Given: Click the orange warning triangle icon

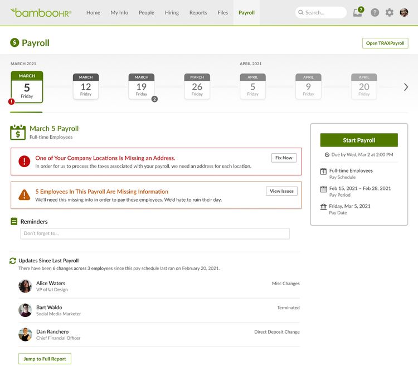Looking at the screenshot, I should tap(25, 195).
